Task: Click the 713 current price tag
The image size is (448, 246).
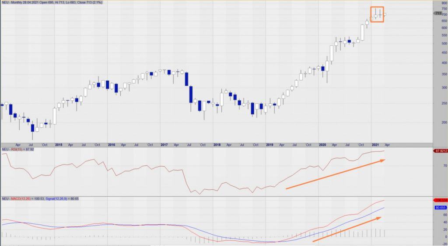Action: pos(438,14)
